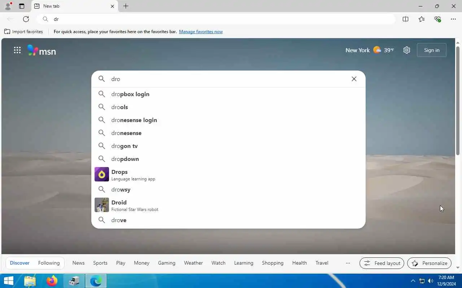Open the Learning category
462x288 pixels.
click(x=244, y=263)
